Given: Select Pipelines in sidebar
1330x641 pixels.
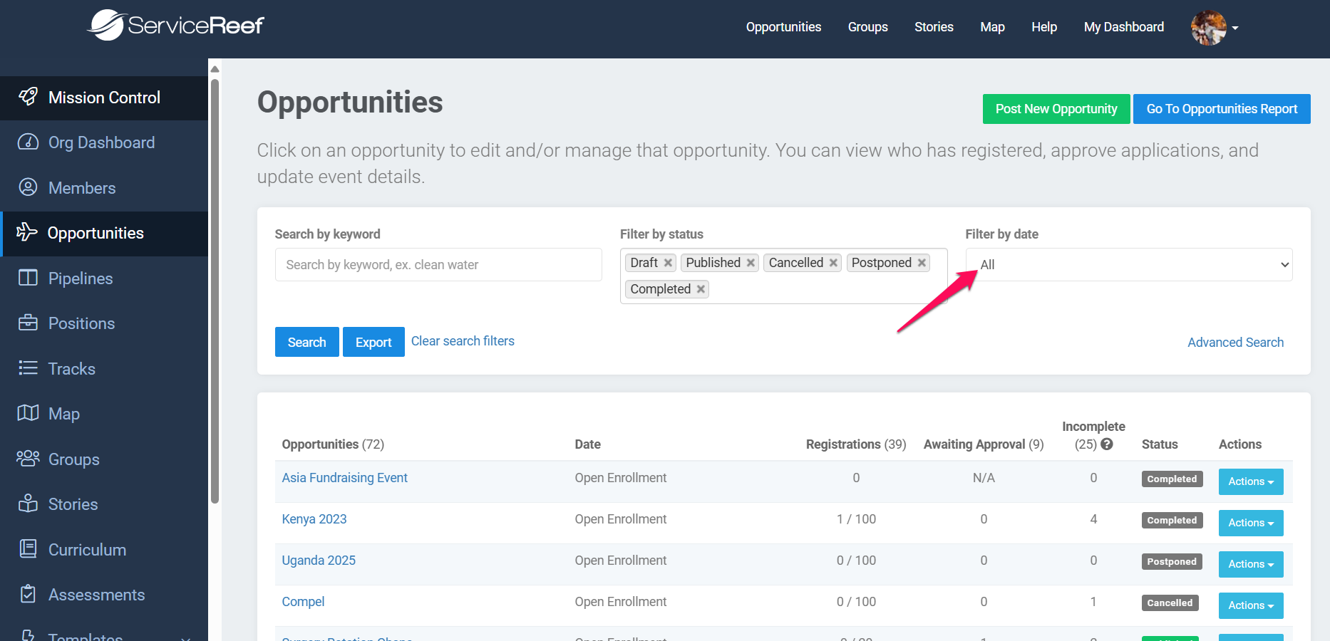Looking at the screenshot, I should click(x=104, y=278).
